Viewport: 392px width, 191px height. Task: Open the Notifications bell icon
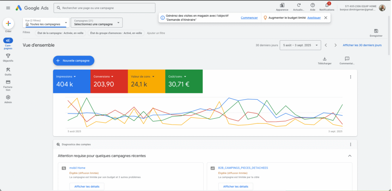click(327, 5)
